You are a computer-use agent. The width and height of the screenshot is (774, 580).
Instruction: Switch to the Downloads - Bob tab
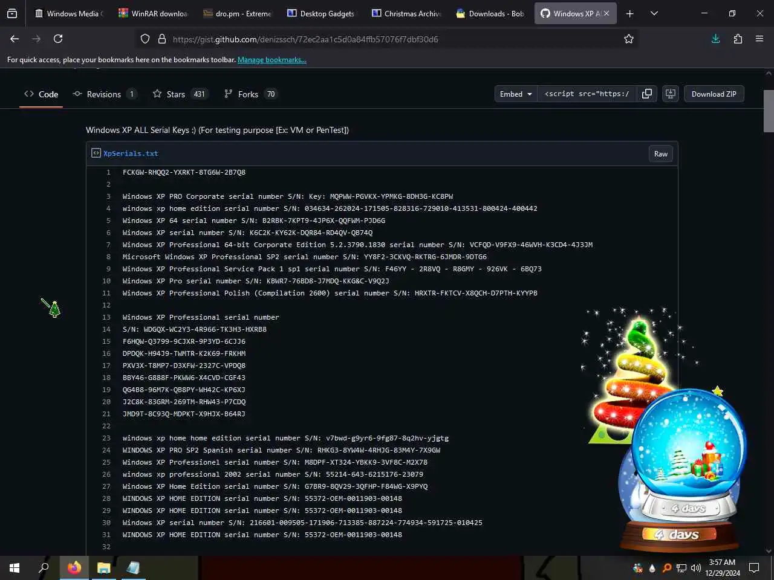[x=490, y=13]
